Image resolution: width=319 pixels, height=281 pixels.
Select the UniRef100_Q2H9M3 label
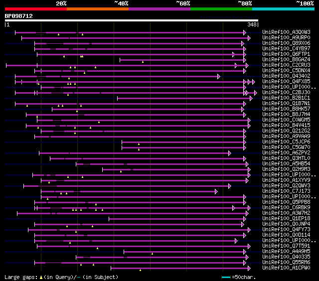(x=286, y=169)
